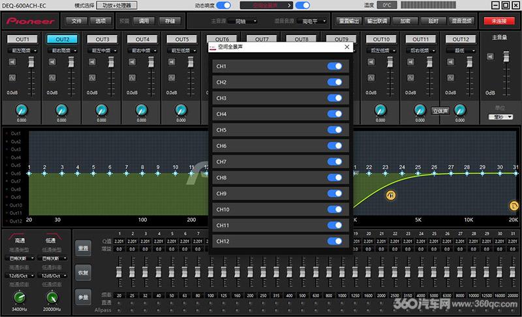Mute the OUT1 channel speaker icon
The image size is (522, 317).
tap(12, 62)
